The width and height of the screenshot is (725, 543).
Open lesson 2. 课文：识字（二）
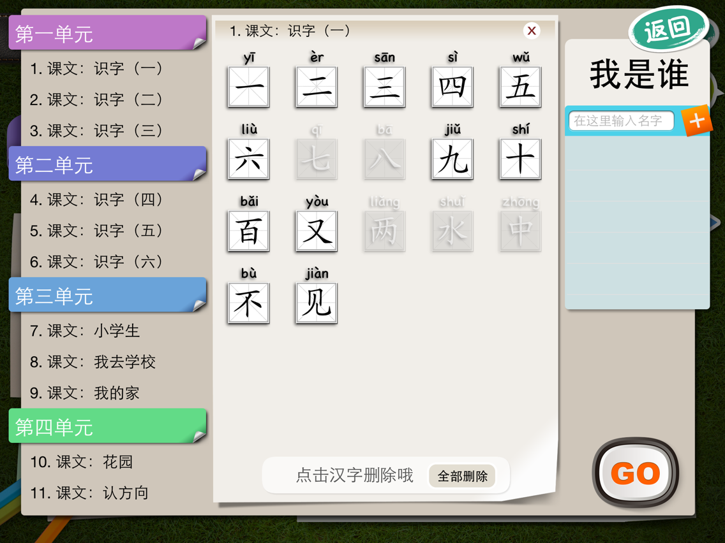[96, 99]
